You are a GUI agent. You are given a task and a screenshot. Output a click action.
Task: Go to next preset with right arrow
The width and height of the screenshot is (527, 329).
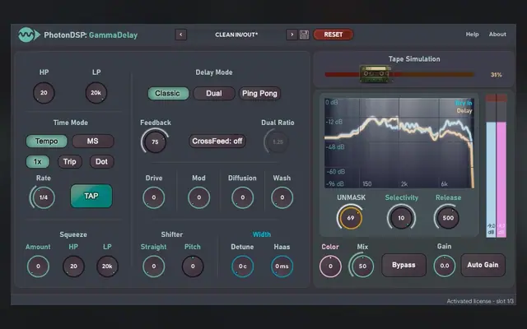pyautogui.click(x=291, y=35)
